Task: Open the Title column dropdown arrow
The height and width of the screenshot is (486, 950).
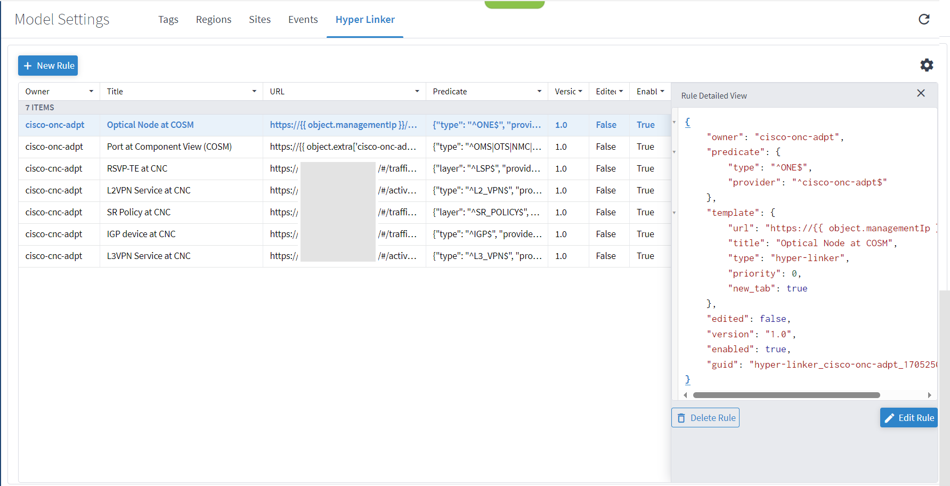Action: click(x=254, y=92)
